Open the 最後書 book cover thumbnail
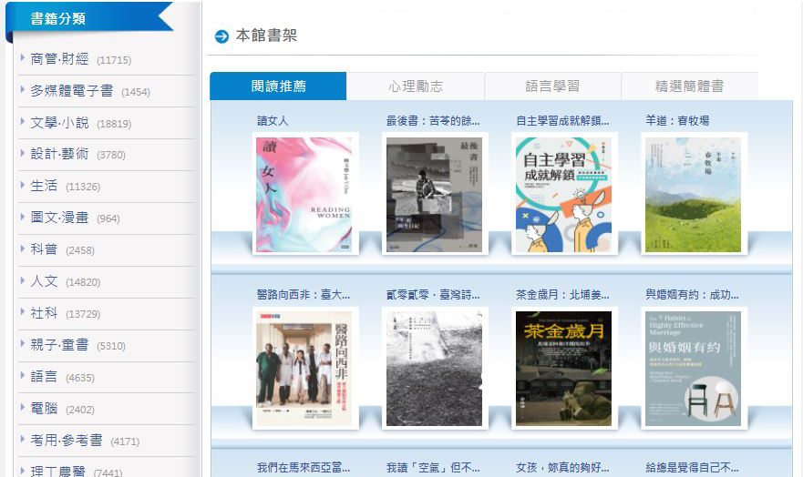The height and width of the screenshot is (477, 803). point(434,194)
